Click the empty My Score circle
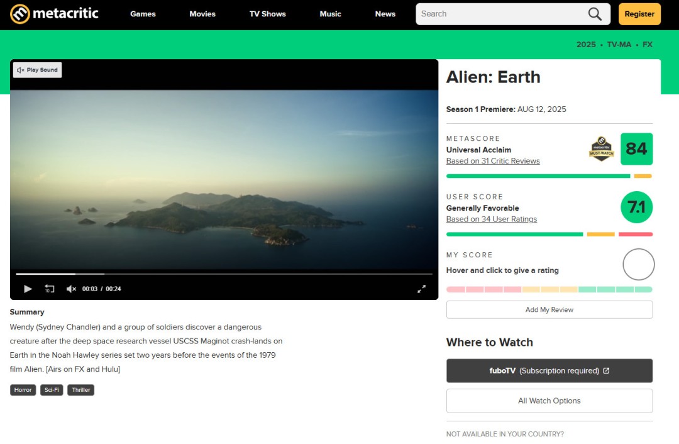Viewport: 679px width, 444px height. click(638, 264)
